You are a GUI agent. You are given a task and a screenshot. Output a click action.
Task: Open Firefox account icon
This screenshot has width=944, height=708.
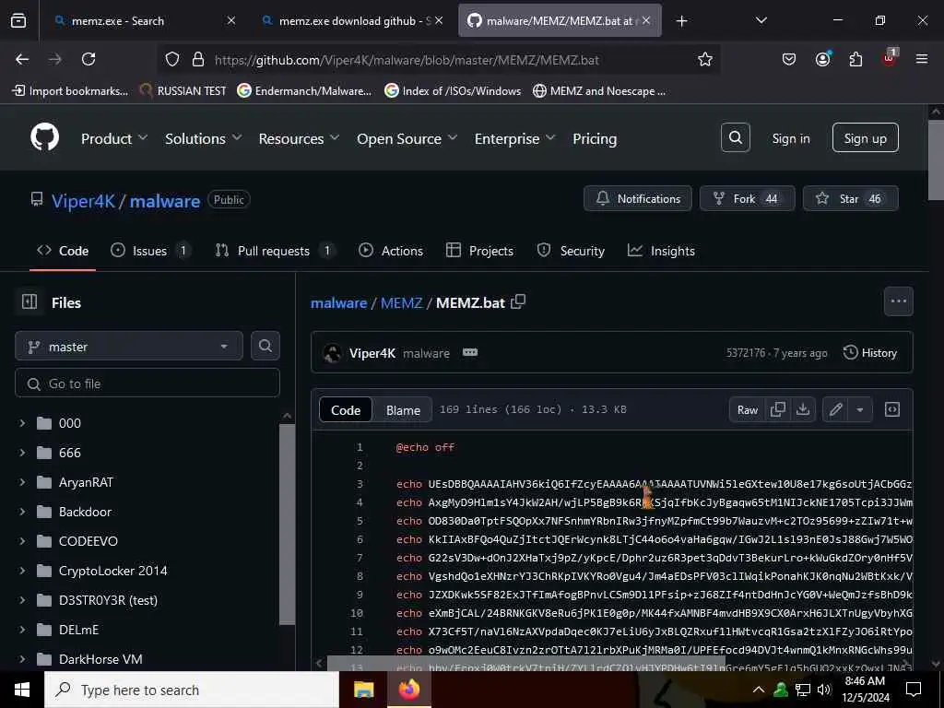click(822, 59)
